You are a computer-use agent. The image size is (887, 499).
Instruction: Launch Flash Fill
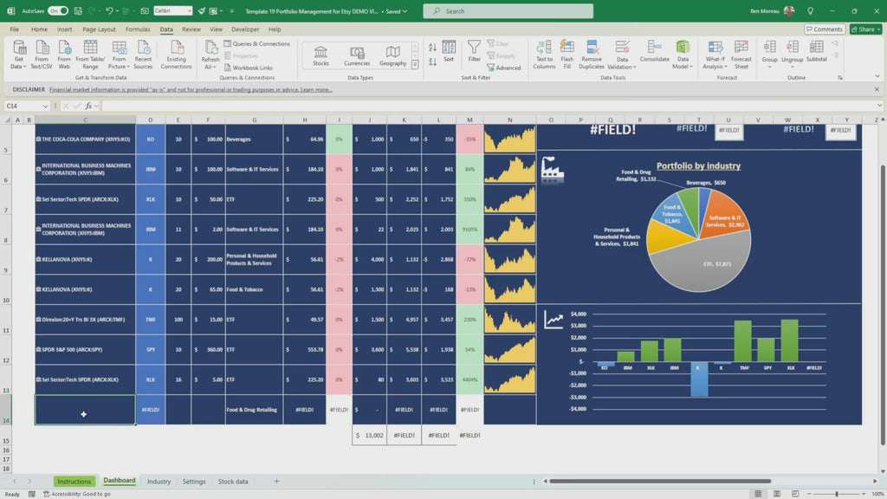pos(567,54)
